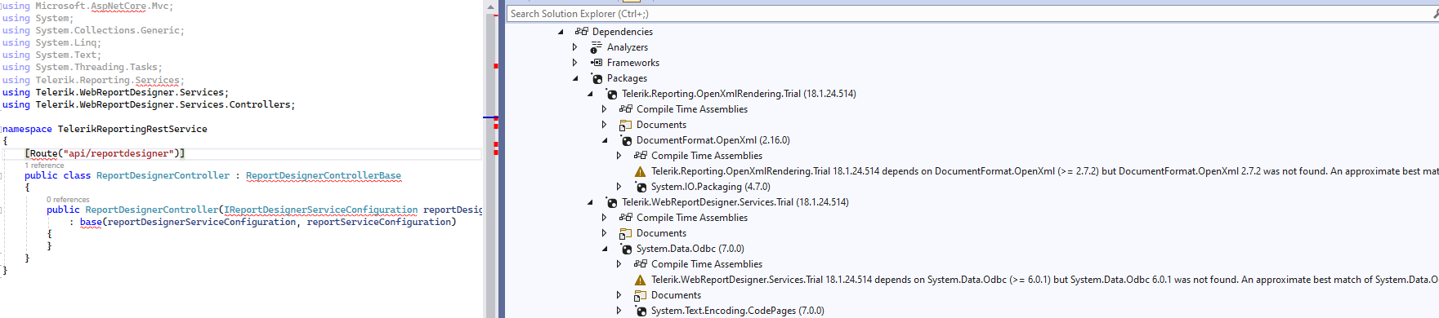The image size is (1439, 318).
Task: Click the ReportDesignerControllerBase class reference
Action: [324, 175]
